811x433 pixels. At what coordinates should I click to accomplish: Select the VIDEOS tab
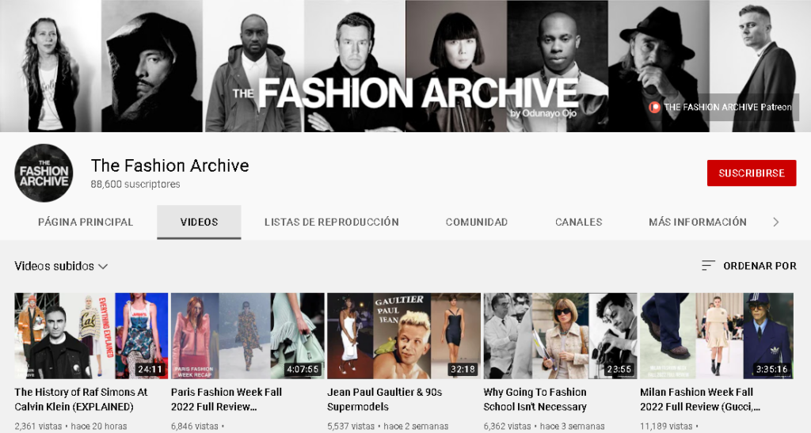click(x=199, y=222)
